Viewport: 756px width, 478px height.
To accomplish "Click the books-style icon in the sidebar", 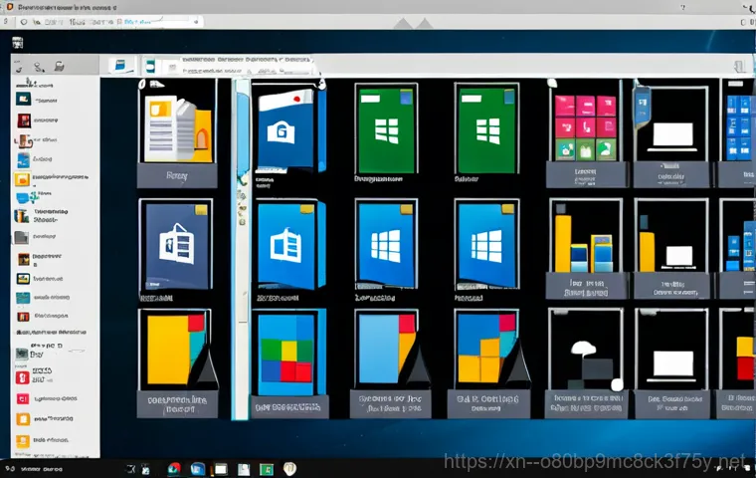I will [21, 216].
